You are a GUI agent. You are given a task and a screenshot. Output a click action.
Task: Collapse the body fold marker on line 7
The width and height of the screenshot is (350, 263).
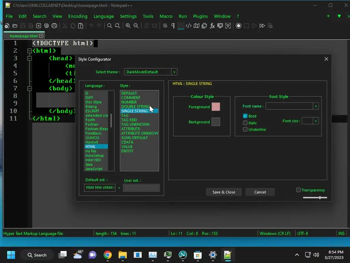click(x=29, y=88)
